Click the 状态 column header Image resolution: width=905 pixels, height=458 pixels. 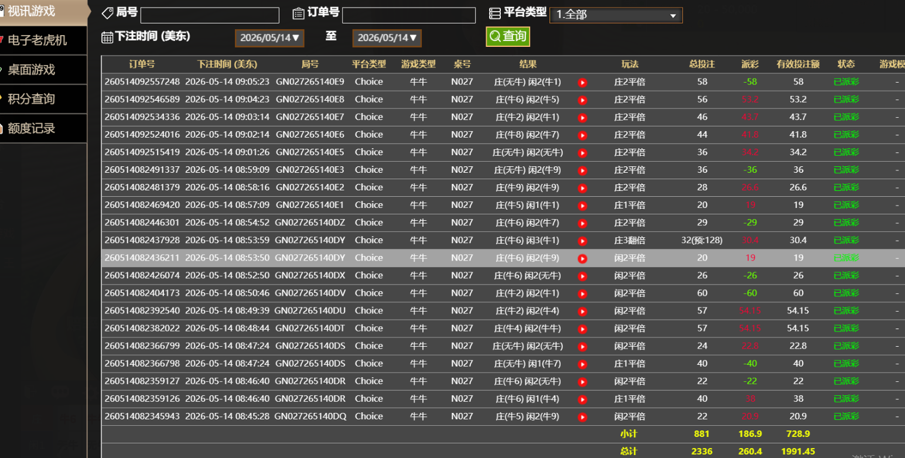(x=846, y=64)
